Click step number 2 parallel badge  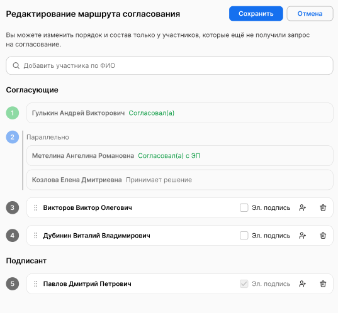[13, 137]
